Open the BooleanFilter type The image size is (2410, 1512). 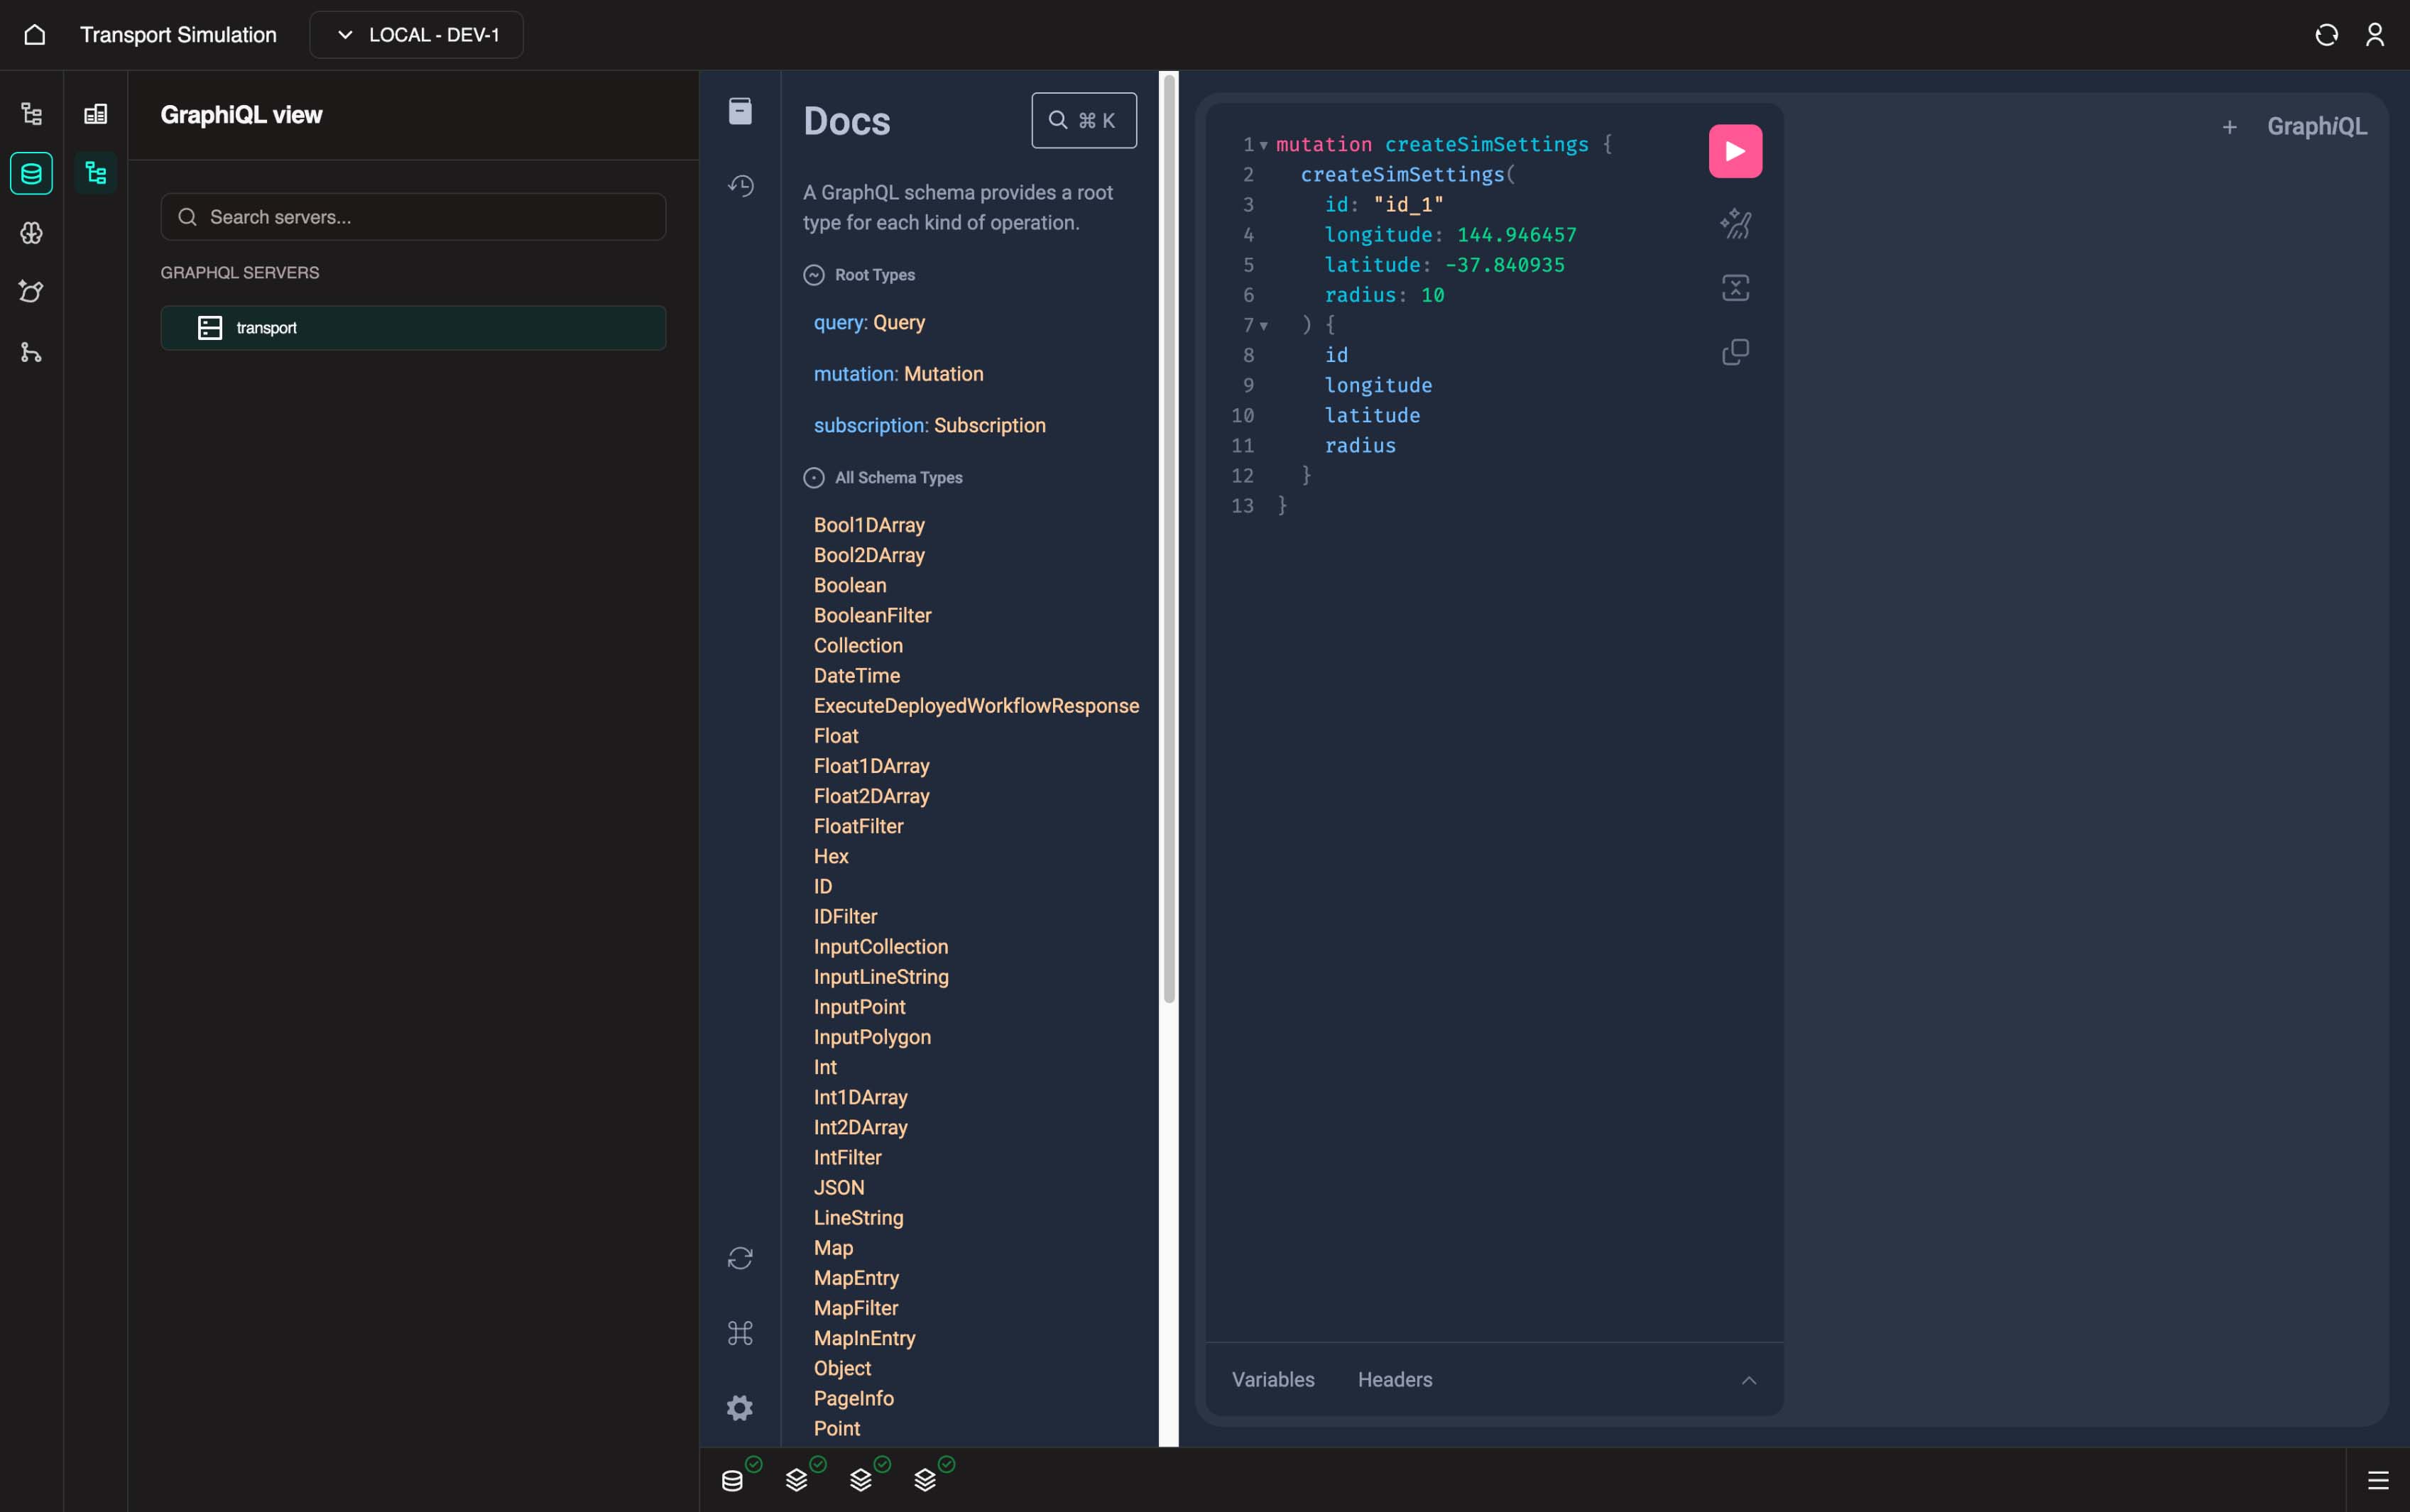pyautogui.click(x=873, y=616)
